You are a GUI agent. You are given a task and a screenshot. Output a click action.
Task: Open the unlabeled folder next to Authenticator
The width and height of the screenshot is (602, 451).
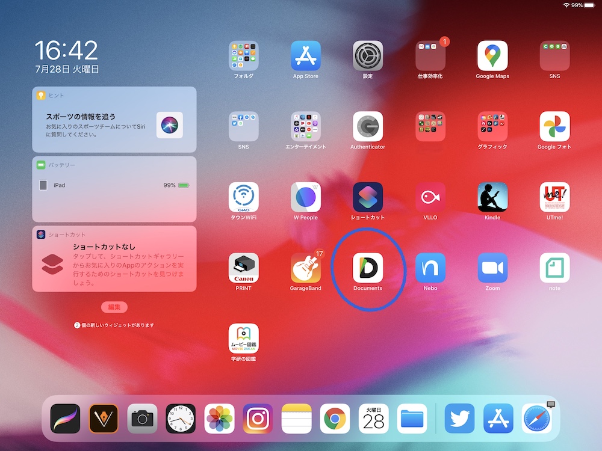point(430,126)
